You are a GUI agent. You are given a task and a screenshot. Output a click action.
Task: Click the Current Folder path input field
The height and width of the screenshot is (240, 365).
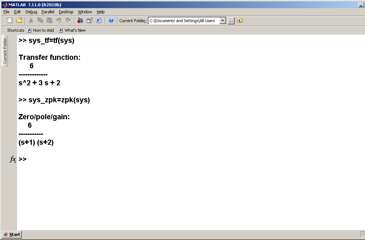(184, 21)
